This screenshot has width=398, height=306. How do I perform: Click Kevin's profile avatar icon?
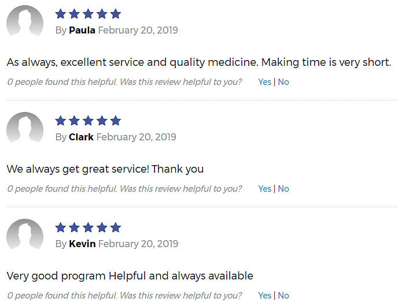pos(25,234)
